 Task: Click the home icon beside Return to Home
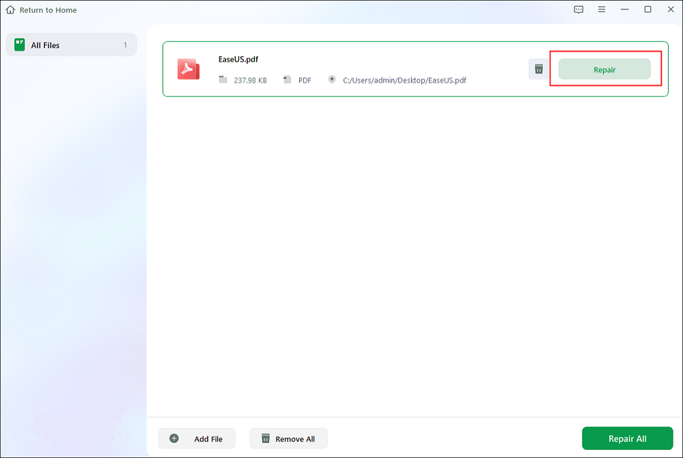pos(10,10)
